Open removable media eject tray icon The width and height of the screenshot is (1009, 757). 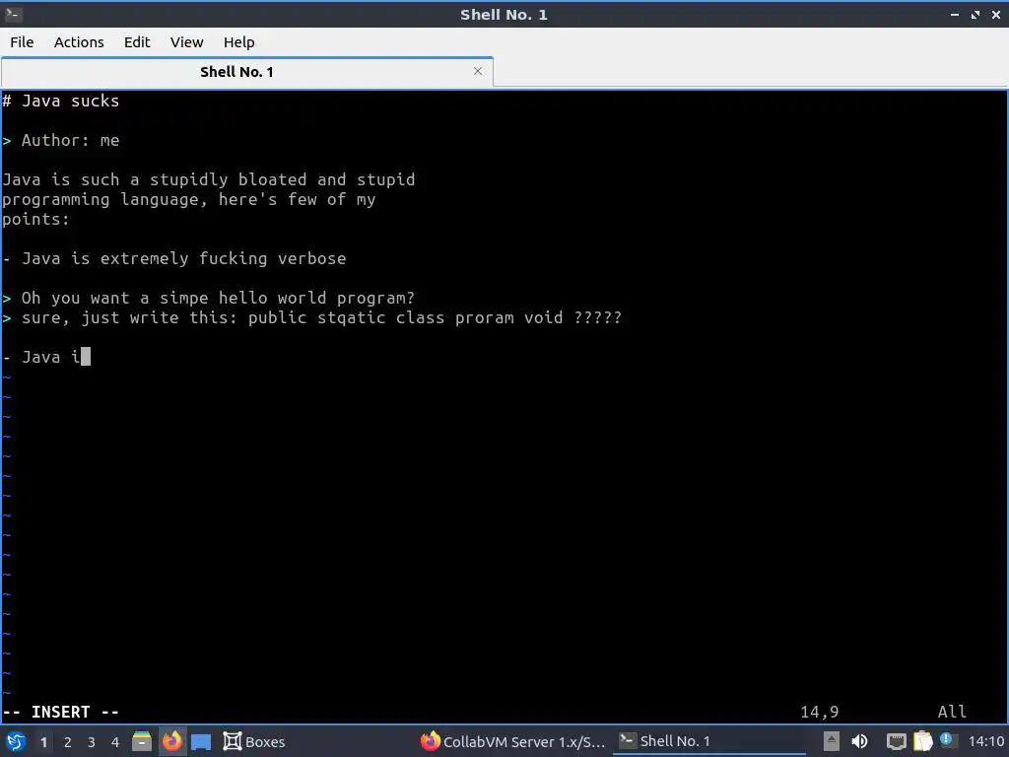click(x=831, y=741)
